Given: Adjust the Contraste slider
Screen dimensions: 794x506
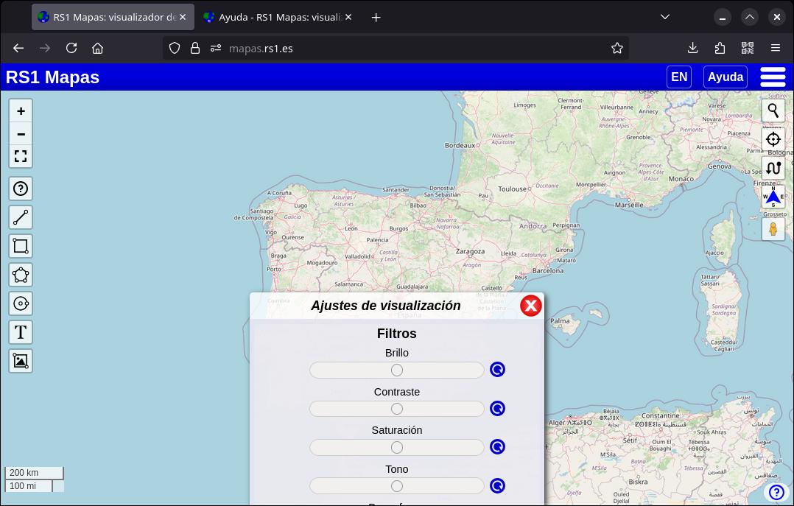Looking at the screenshot, I should 396,409.
